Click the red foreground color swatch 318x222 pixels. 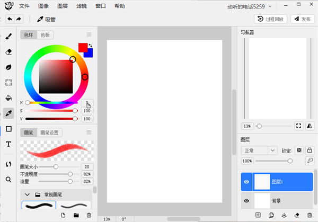tap(83, 47)
